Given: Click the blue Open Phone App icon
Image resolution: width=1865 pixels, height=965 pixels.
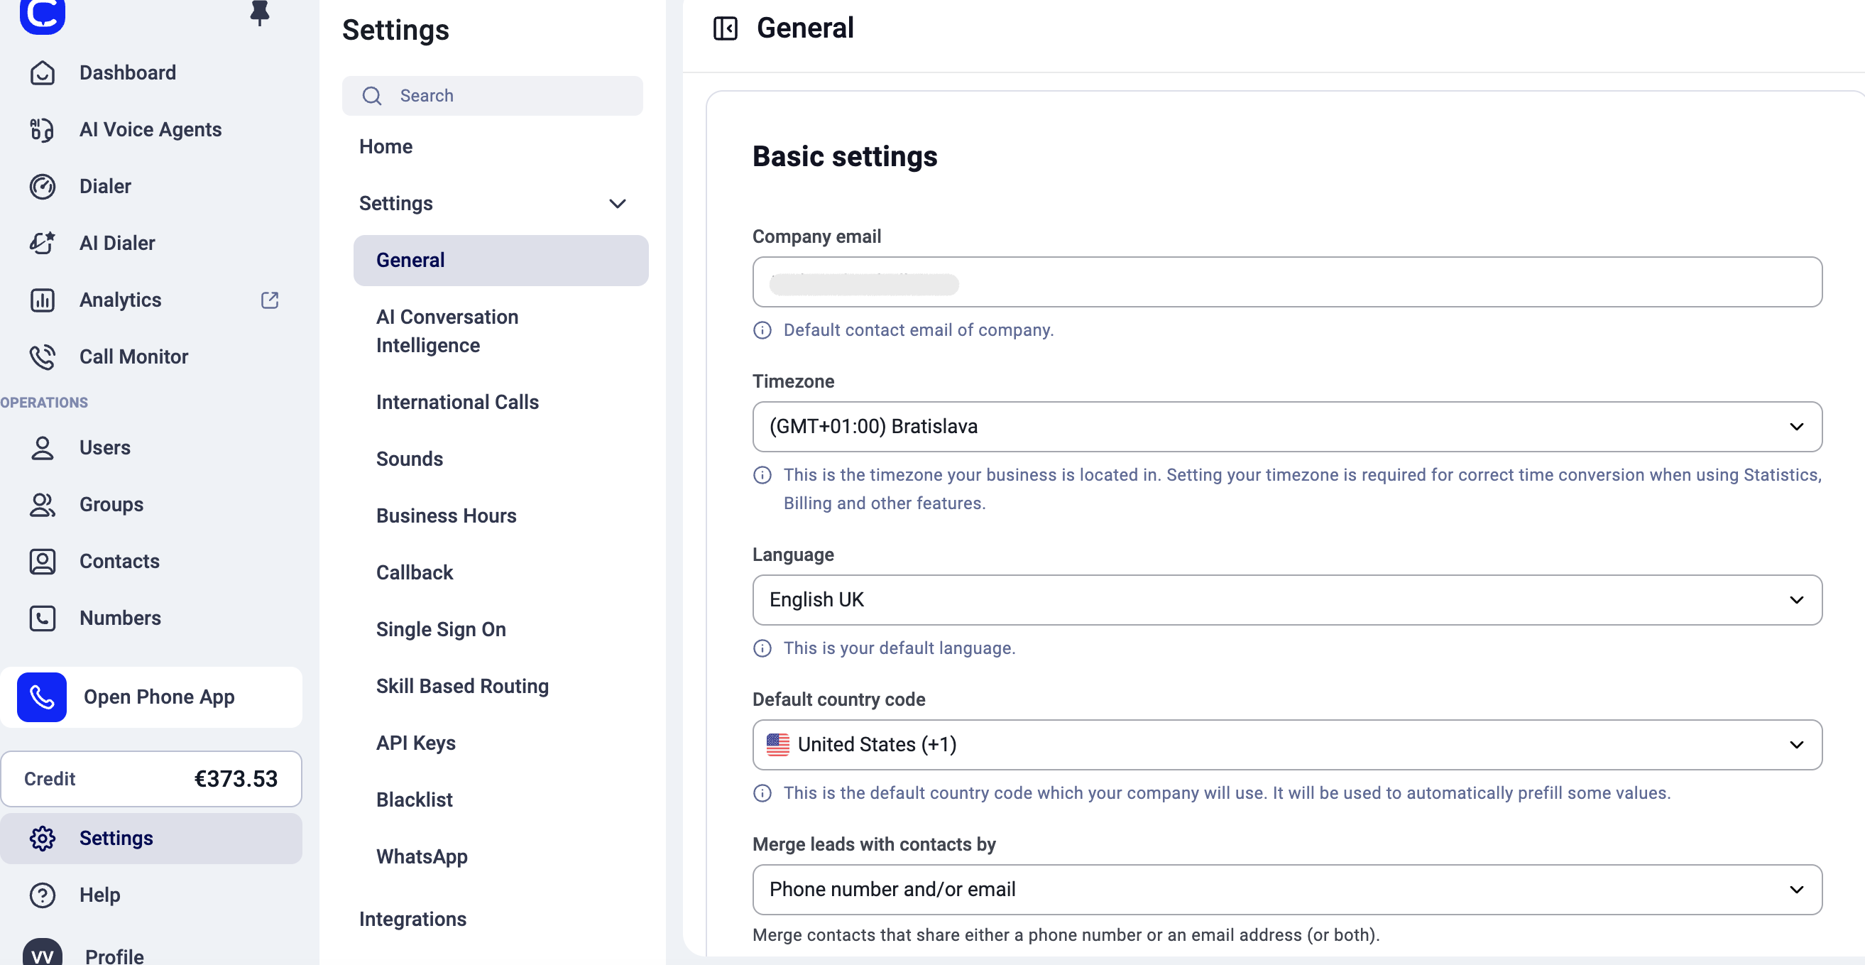Looking at the screenshot, I should 41,697.
